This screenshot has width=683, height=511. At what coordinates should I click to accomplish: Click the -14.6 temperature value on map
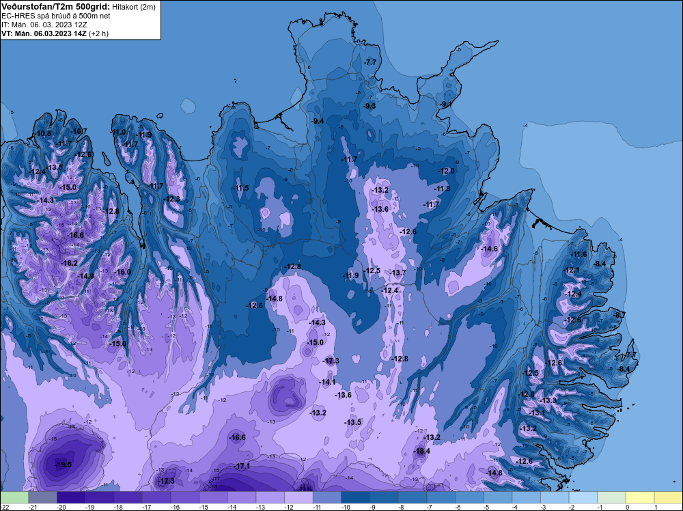pos(489,249)
